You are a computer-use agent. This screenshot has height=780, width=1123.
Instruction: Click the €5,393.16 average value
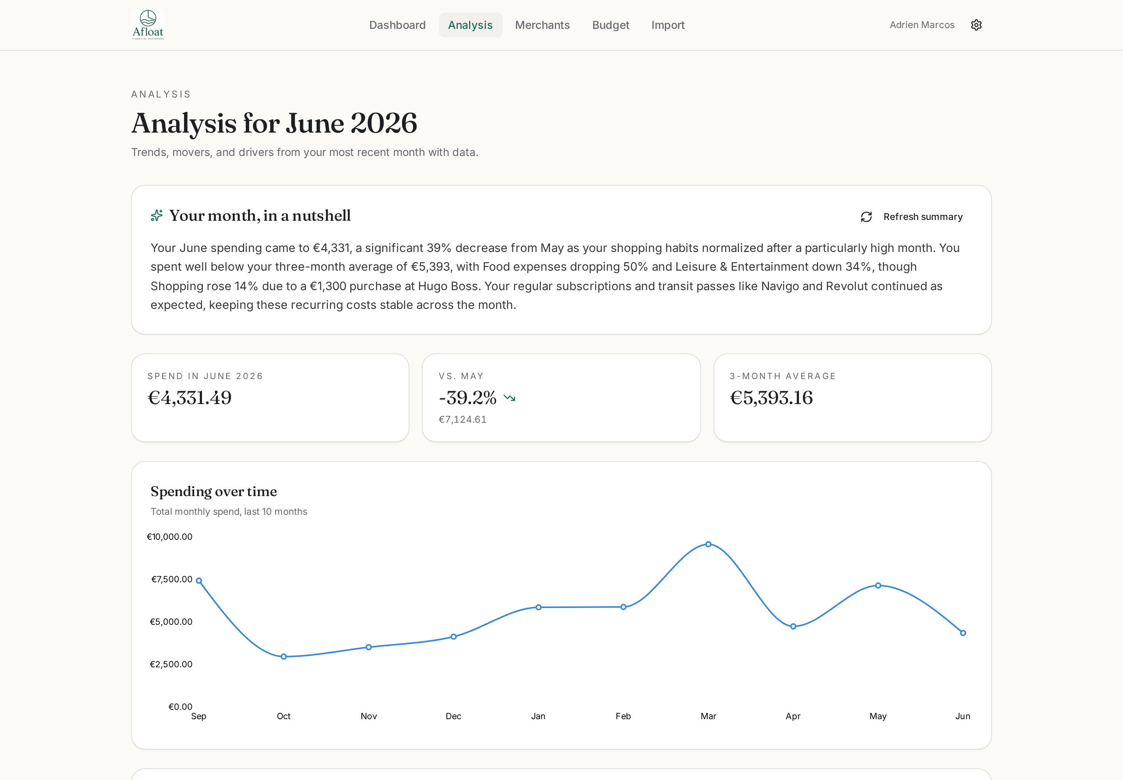[x=771, y=398]
